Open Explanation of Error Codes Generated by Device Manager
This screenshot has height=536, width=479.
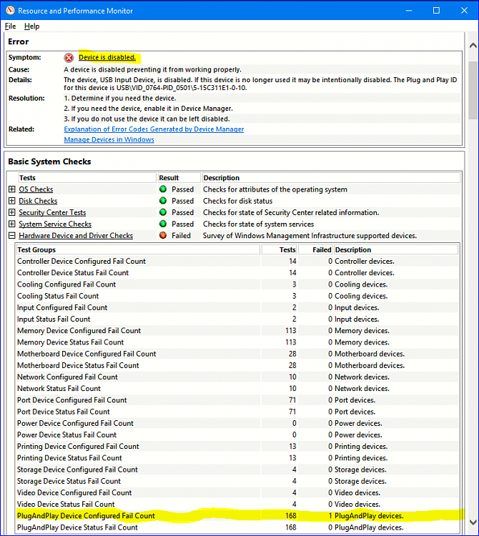154,129
